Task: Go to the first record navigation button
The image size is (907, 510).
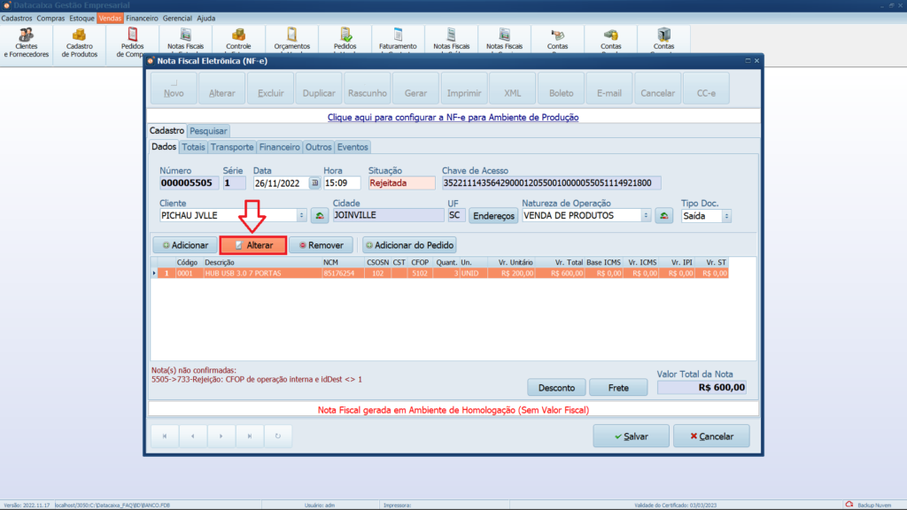Action: click(164, 436)
